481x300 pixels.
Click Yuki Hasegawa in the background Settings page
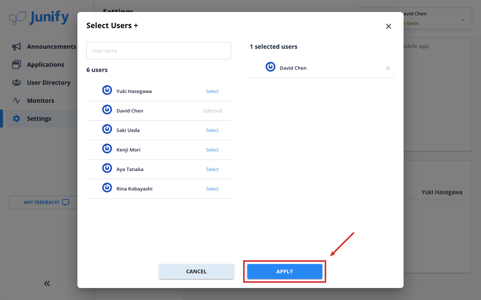tap(442, 192)
